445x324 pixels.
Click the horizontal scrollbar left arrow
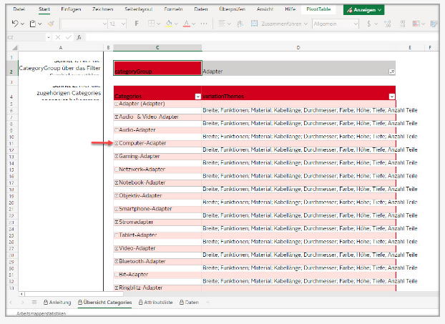point(22,294)
